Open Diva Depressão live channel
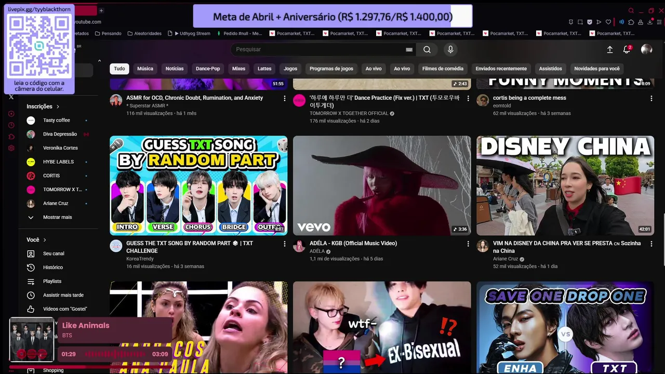 (57, 134)
